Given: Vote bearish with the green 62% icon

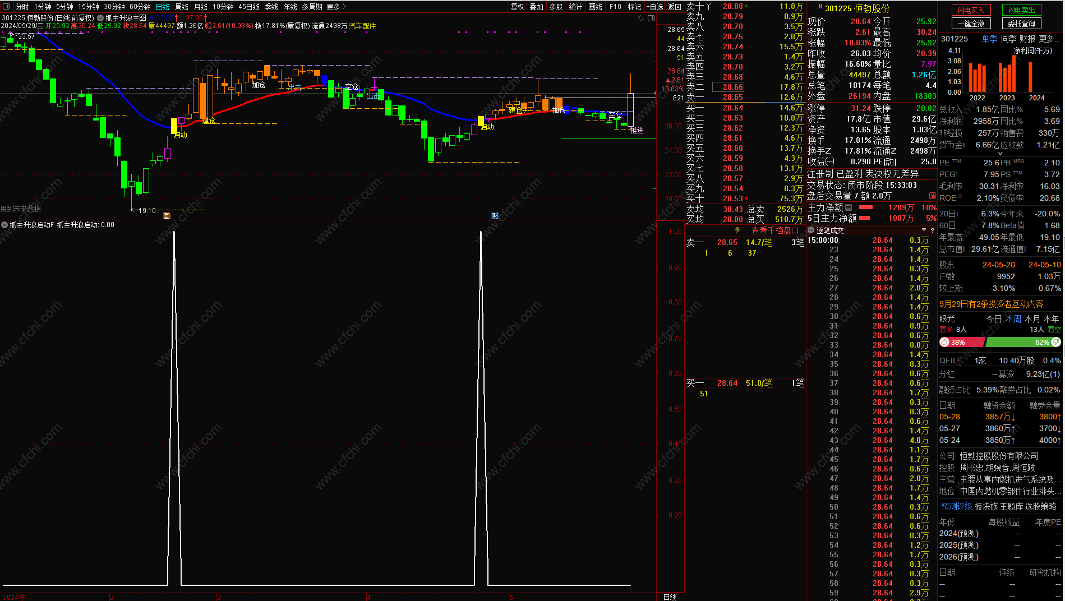Looking at the screenshot, I should (1057, 342).
